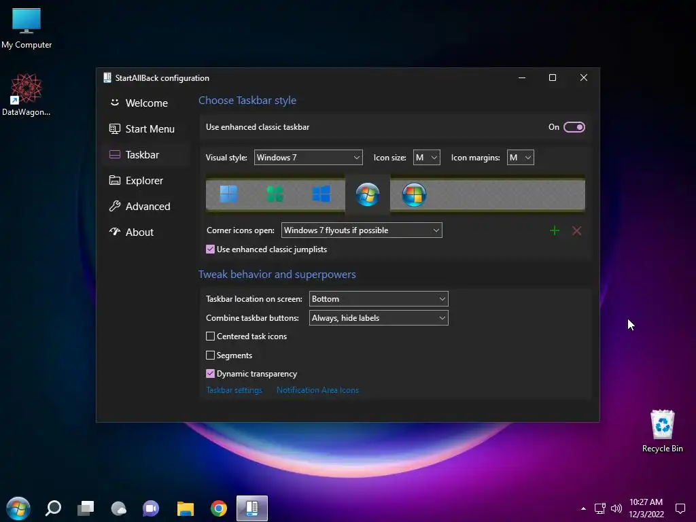Toggle Use enhanced classic taskbar switch
The width and height of the screenshot is (696, 522).
click(574, 127)
